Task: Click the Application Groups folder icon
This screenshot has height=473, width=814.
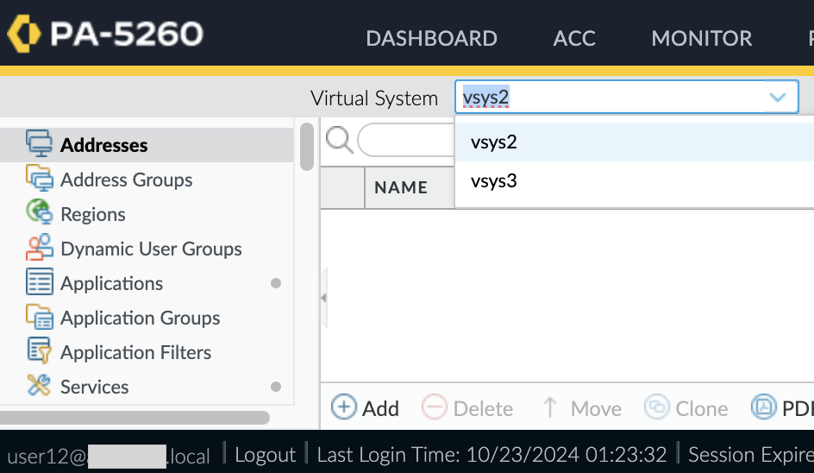Action: point(39,317)
